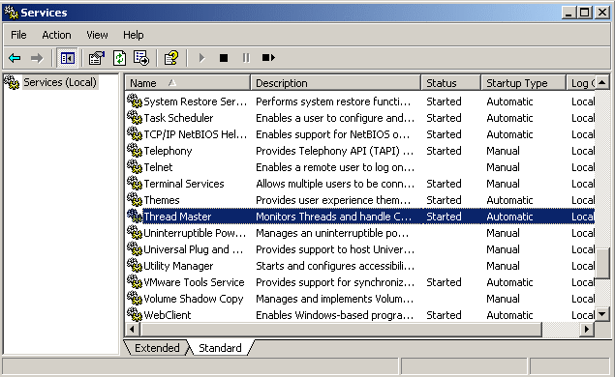The image size is (615, 377).
Task: Switch to the Standard tab
Action: (220, 348)
